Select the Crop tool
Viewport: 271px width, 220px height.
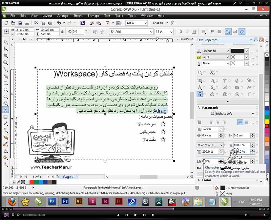pyautogui.click(x=6, y=56)
